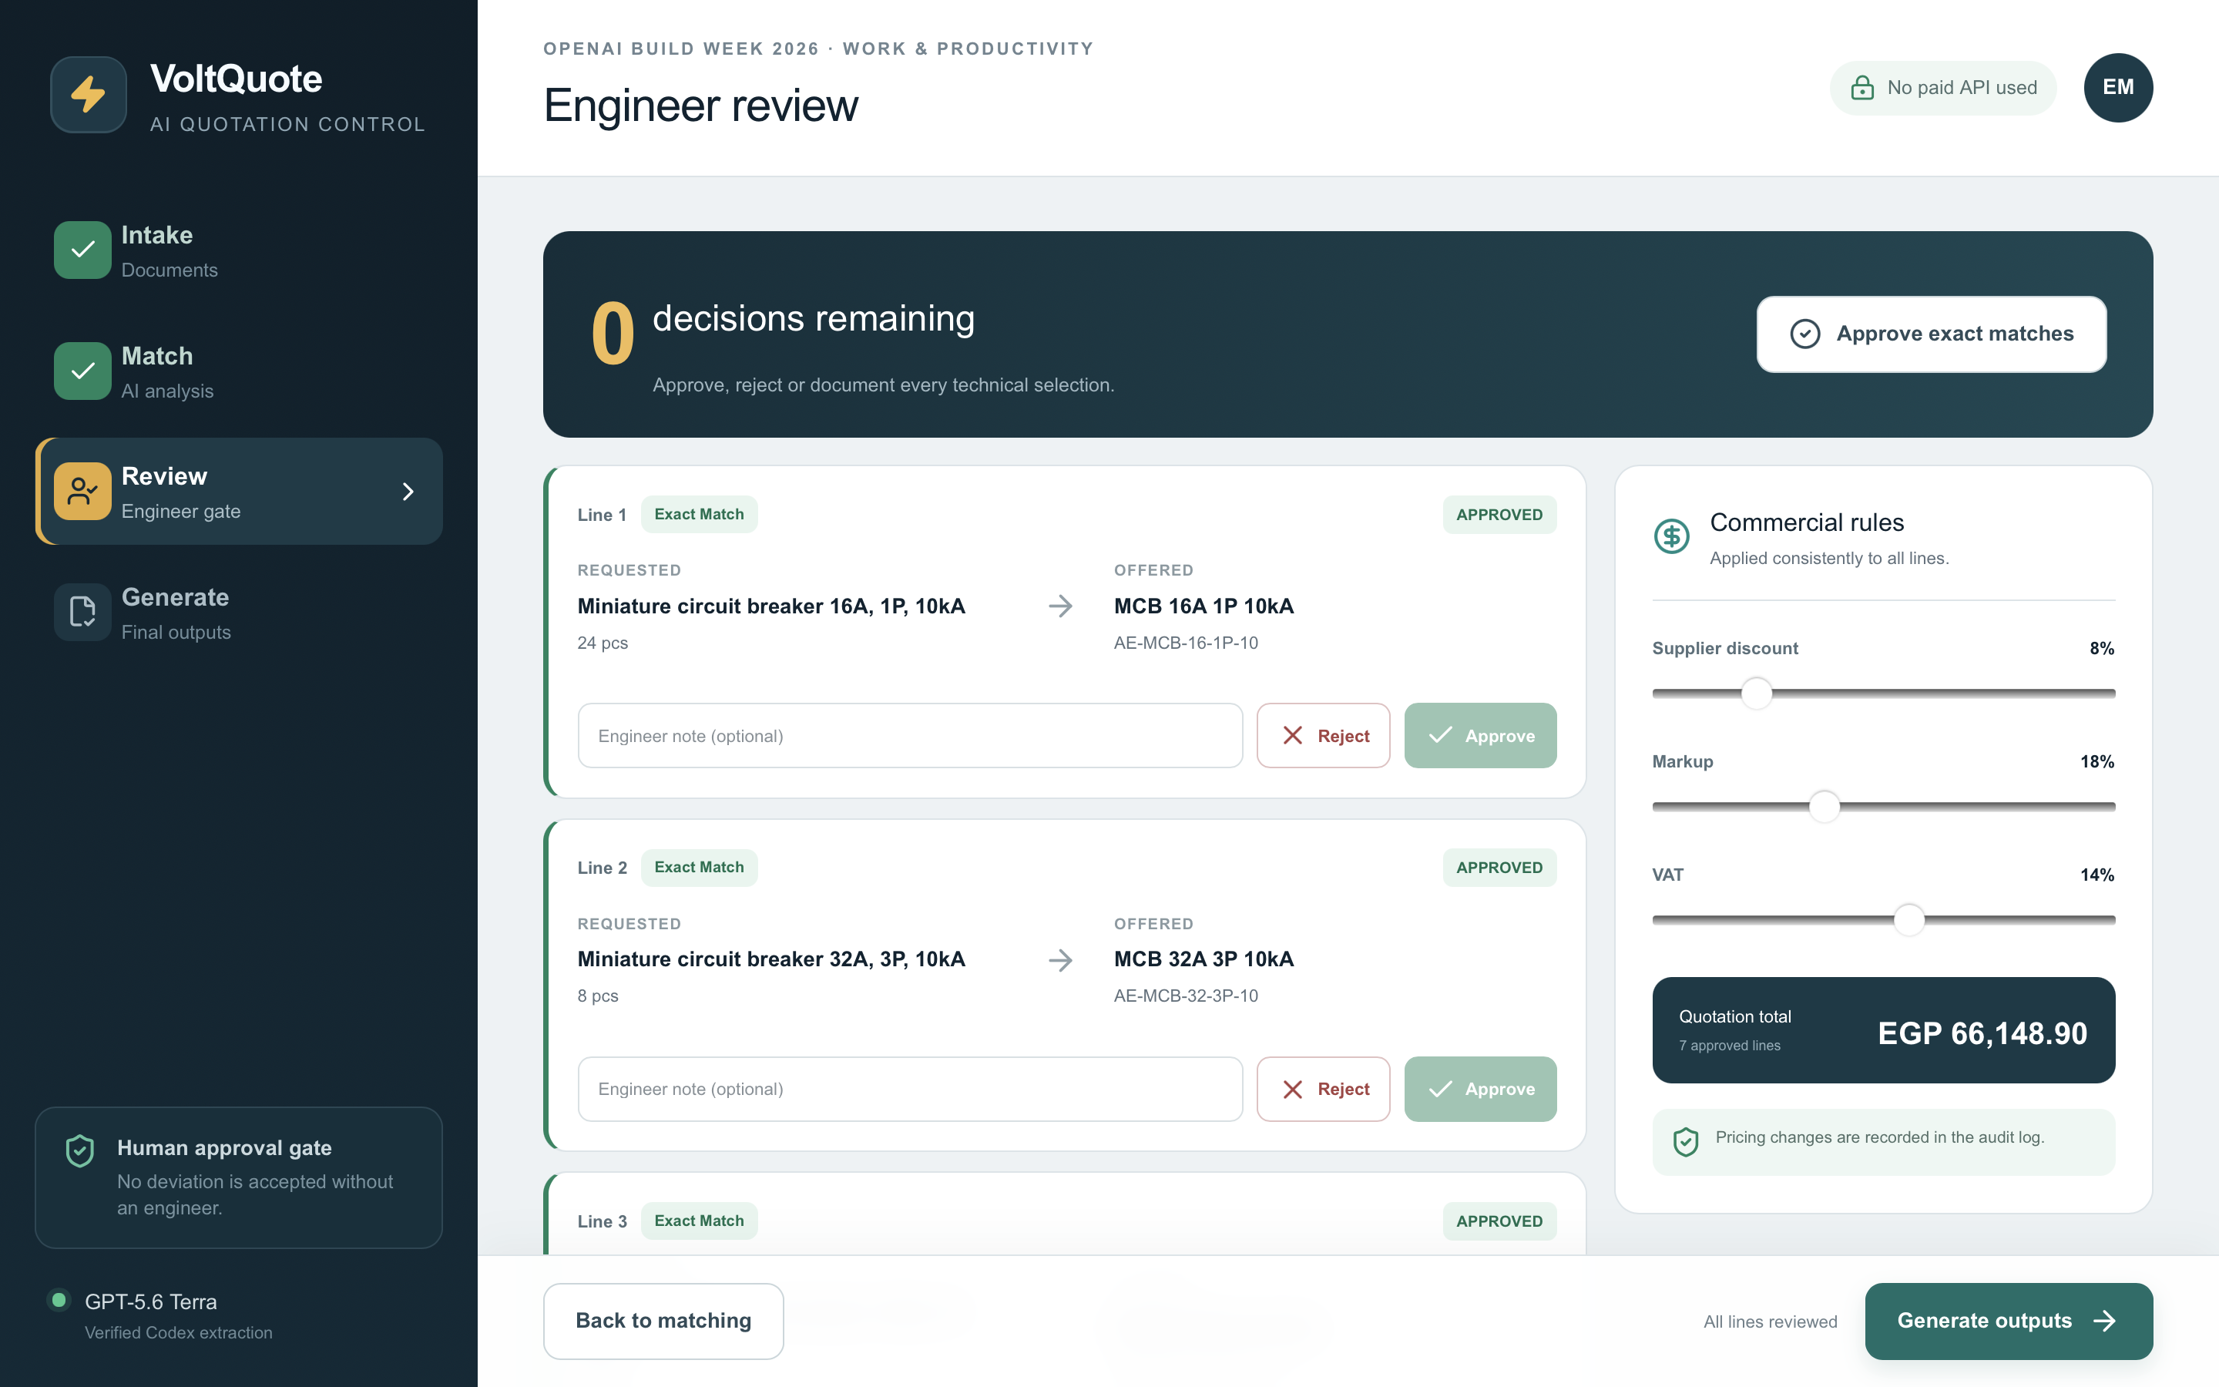2219x1387 pixels.
Task: Click the VoltQuote lightning bolt logo
Action: click(88, 95)
